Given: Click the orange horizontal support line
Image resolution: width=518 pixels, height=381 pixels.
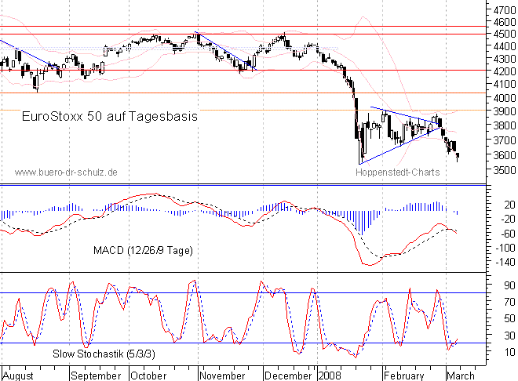Looking at the screenshot, I should pyautogui.click(x=157, y=110).
